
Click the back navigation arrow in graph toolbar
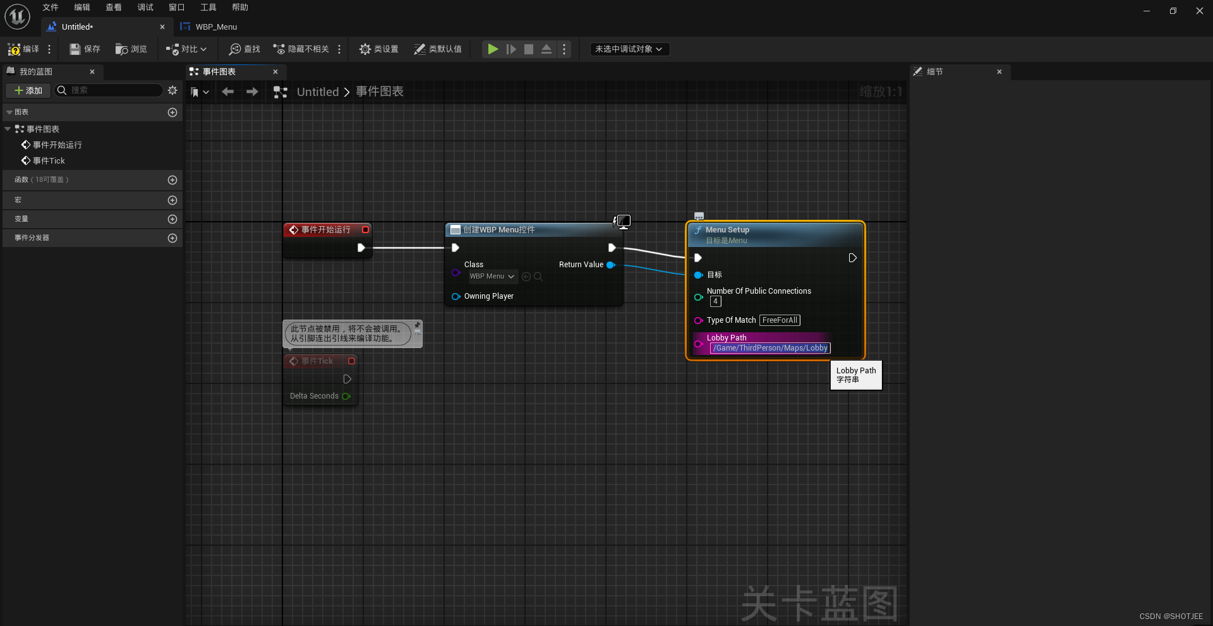pos(227,92)
